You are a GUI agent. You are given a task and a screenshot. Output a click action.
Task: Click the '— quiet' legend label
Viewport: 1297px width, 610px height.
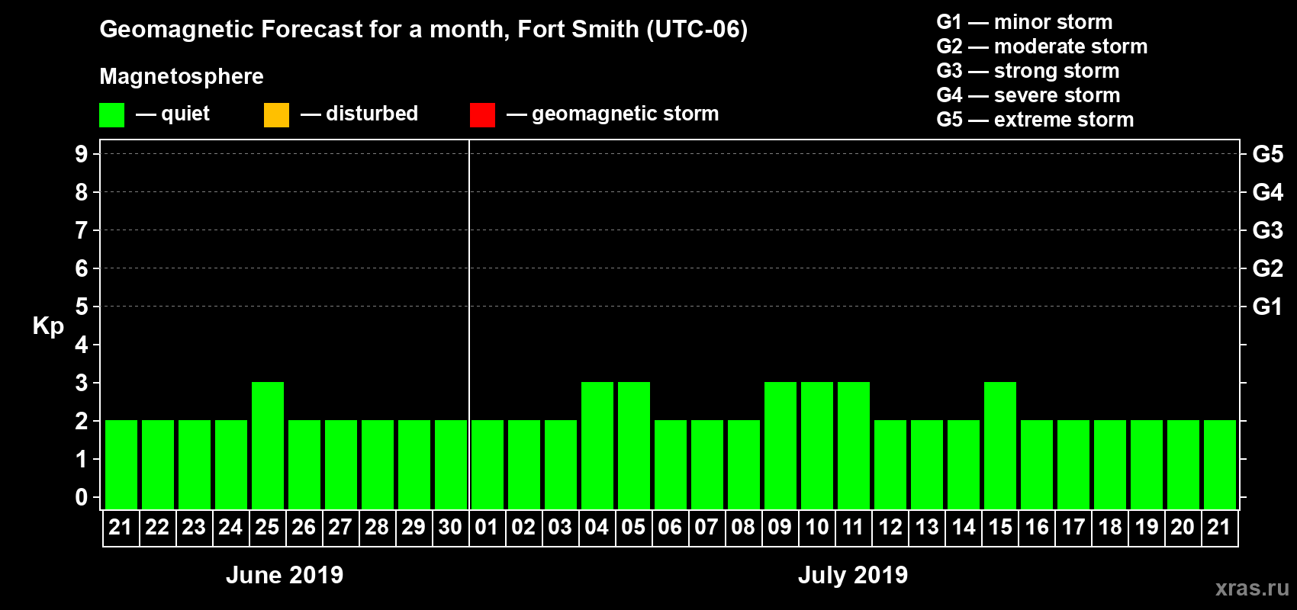point(173,114)
